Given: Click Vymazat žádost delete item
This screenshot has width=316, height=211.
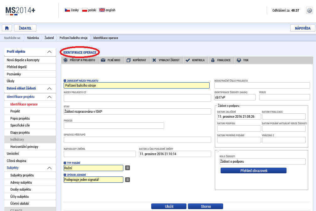Looking at the screenshot, I should [x=166, y=60].
